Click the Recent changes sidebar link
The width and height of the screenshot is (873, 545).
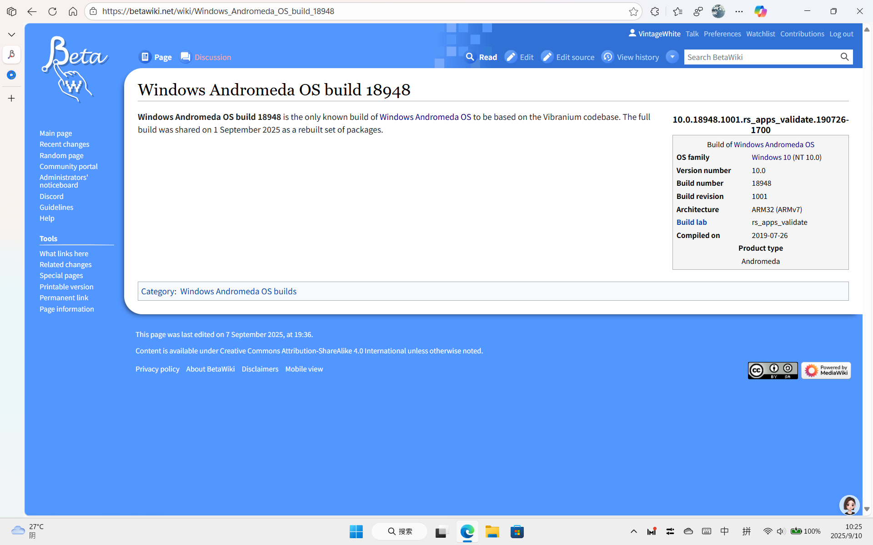[64, 144]
